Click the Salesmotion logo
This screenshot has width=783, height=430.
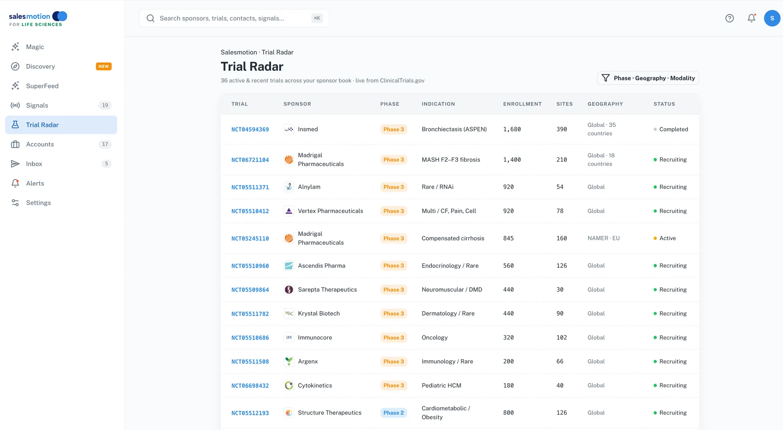[x=38, y=19]
